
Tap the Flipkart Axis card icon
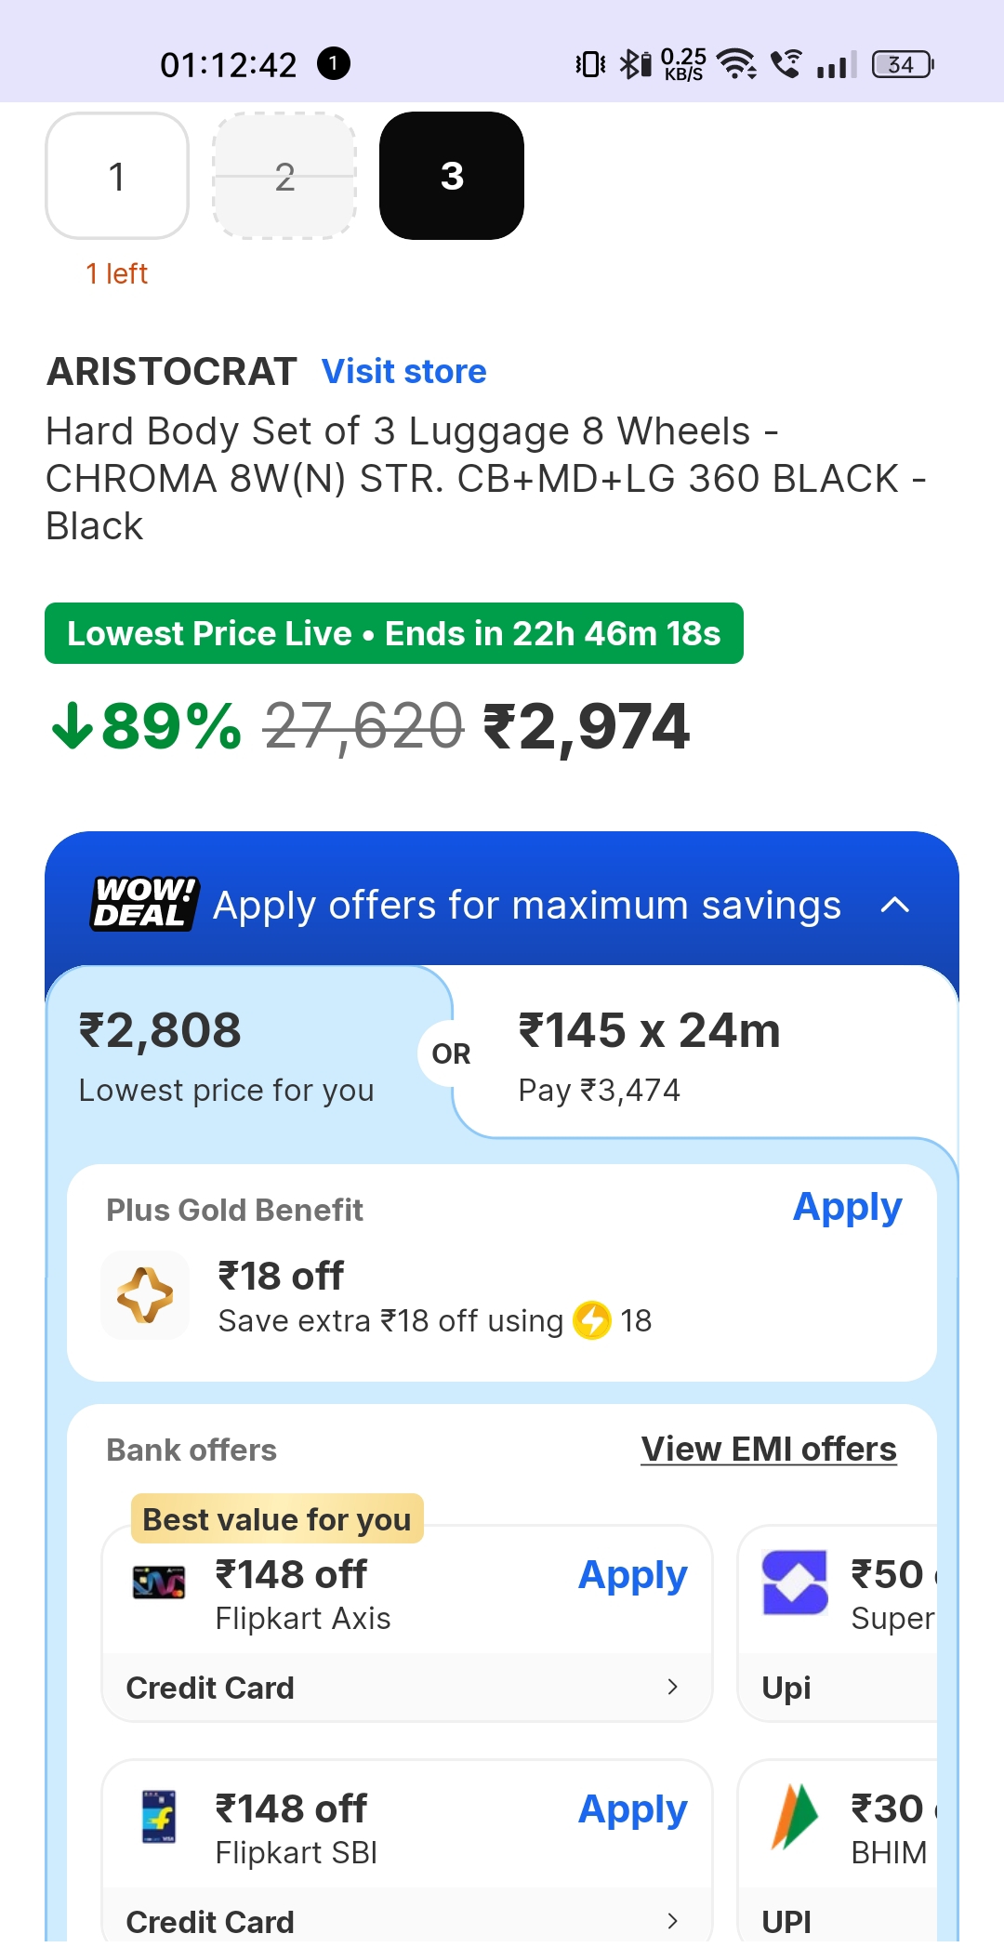pos(159,1582)
